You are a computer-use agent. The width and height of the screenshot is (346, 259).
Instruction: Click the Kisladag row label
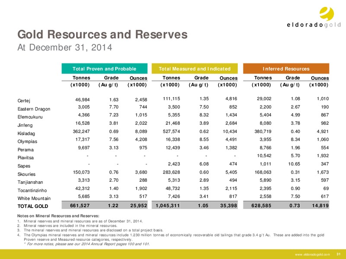[26, 133]
